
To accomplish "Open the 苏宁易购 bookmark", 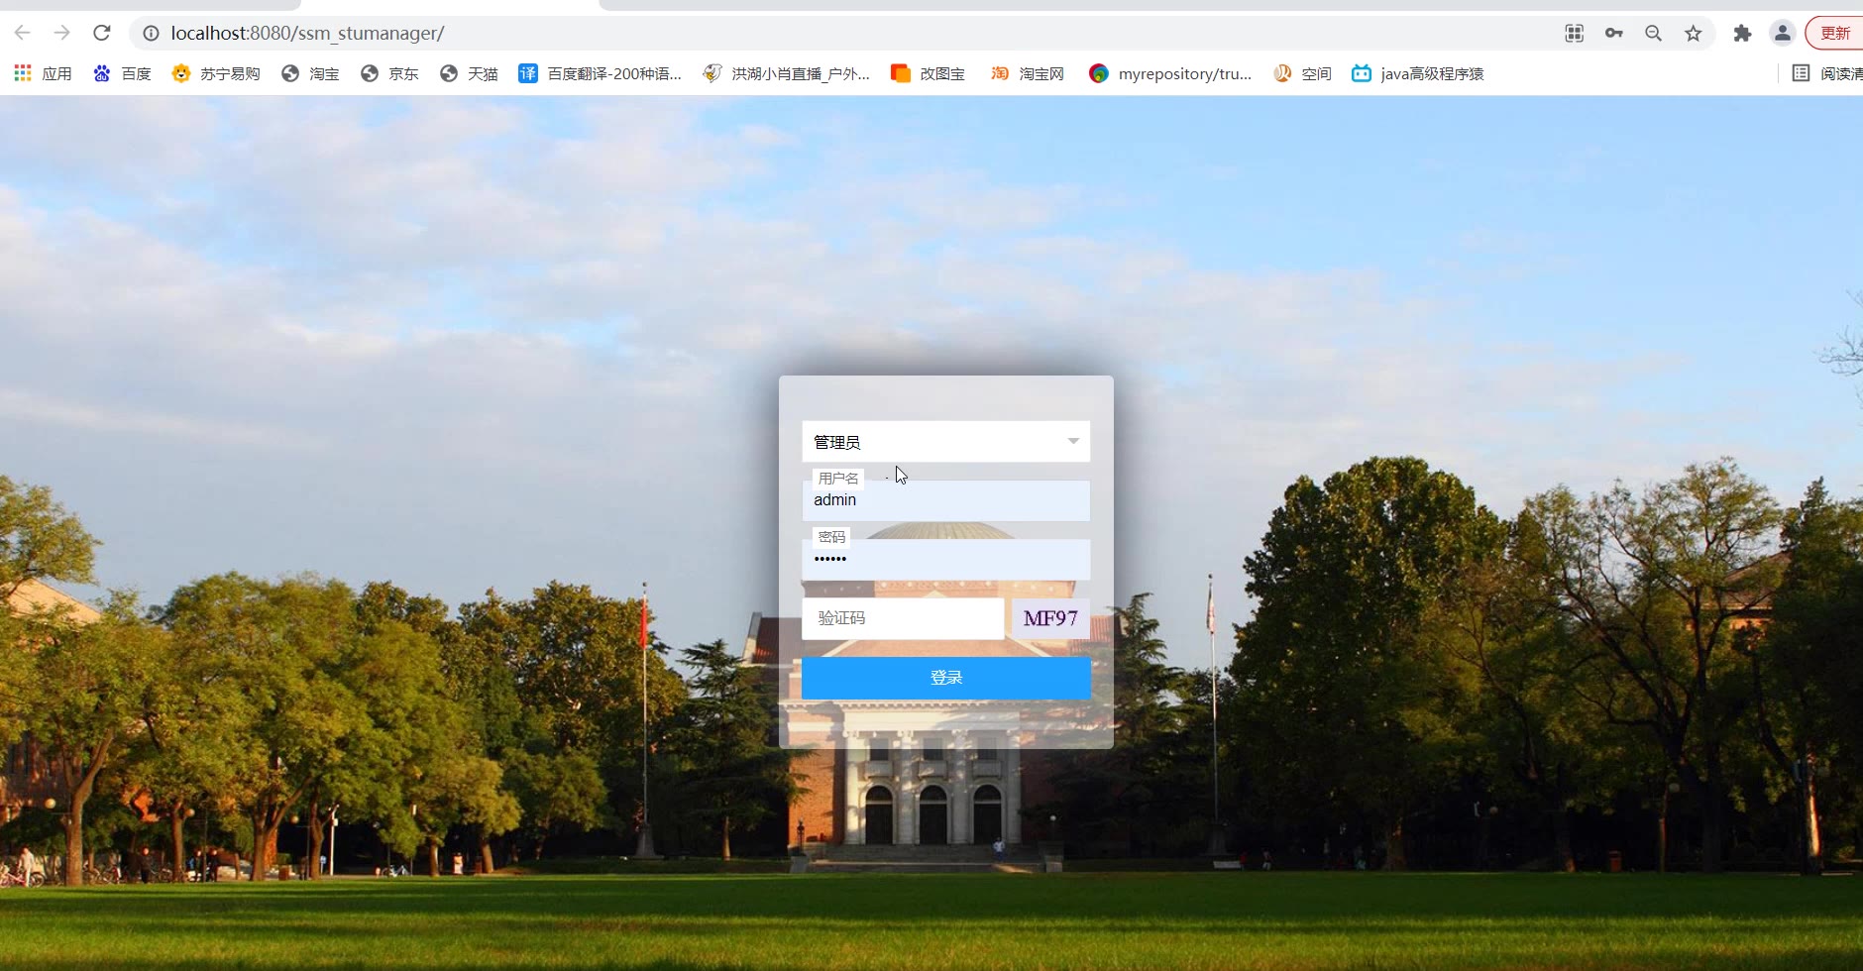I will pos(215,73).
